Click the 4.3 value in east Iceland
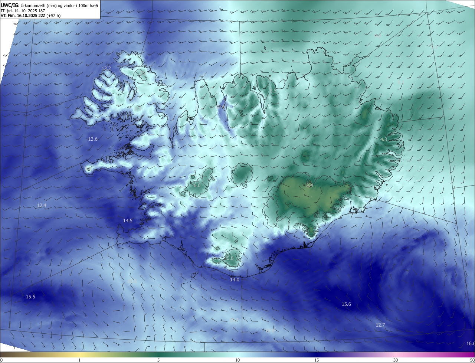This screenshot has width=475, height=363. pyautogui.click(x=384, y=140)
